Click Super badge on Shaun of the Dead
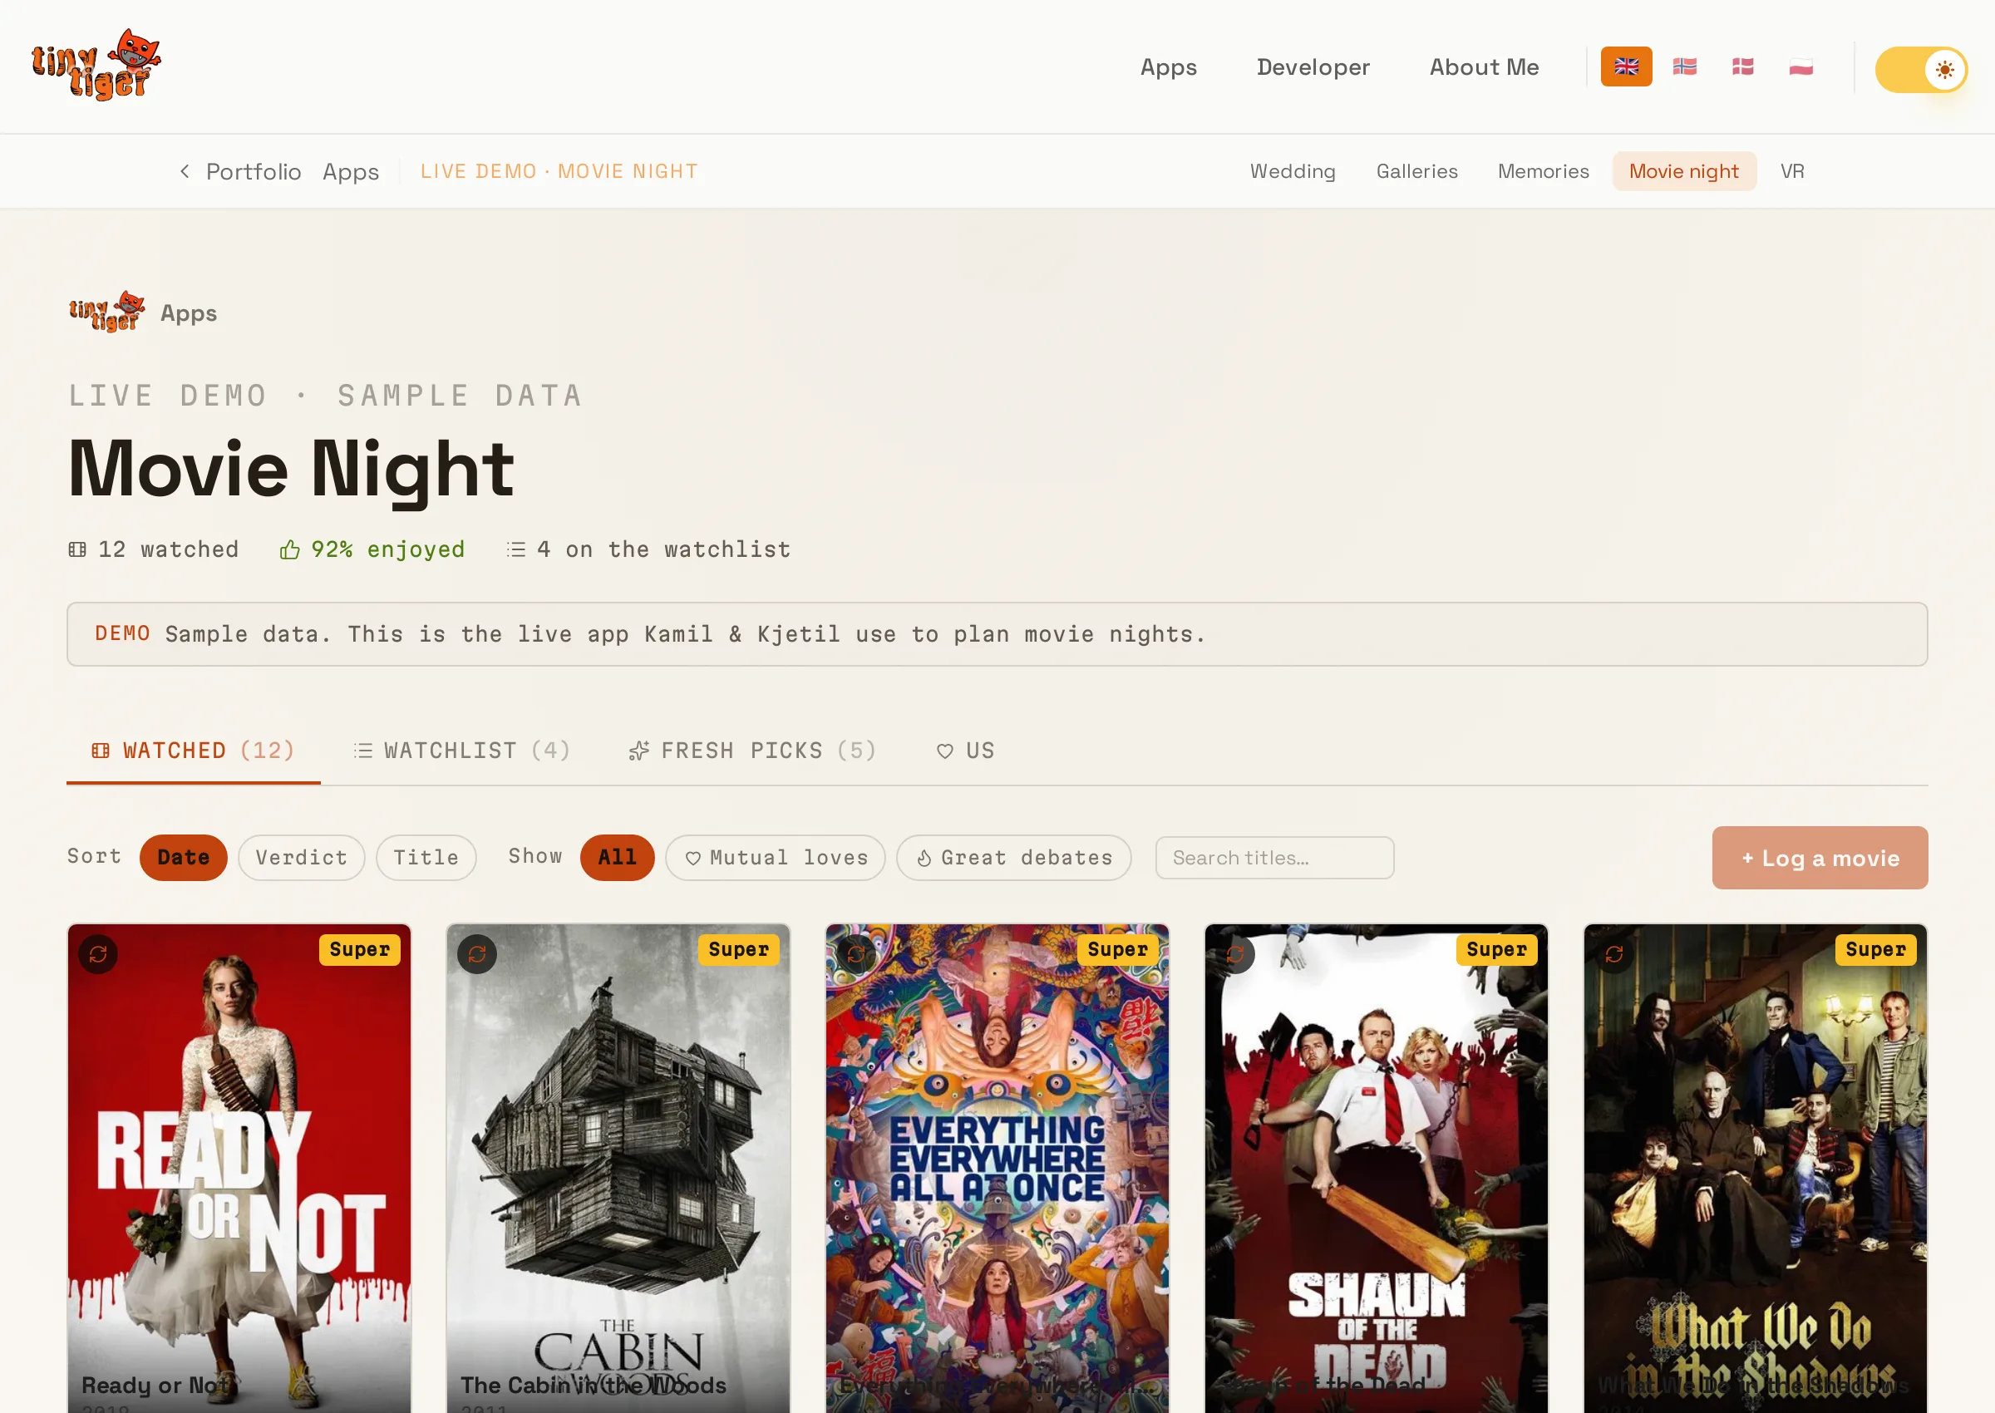Screen dimensions: 1995x1413 click(1495, 949)
